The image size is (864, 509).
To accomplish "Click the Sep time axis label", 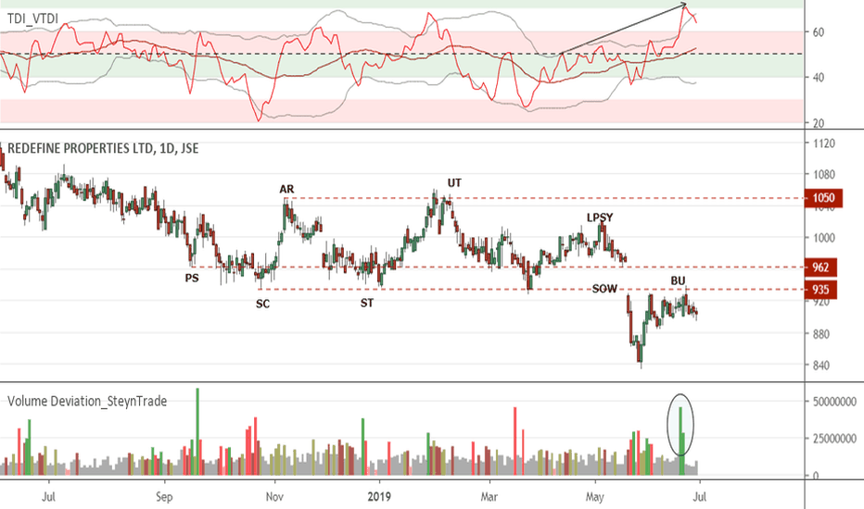I will (x=164, y=497).
